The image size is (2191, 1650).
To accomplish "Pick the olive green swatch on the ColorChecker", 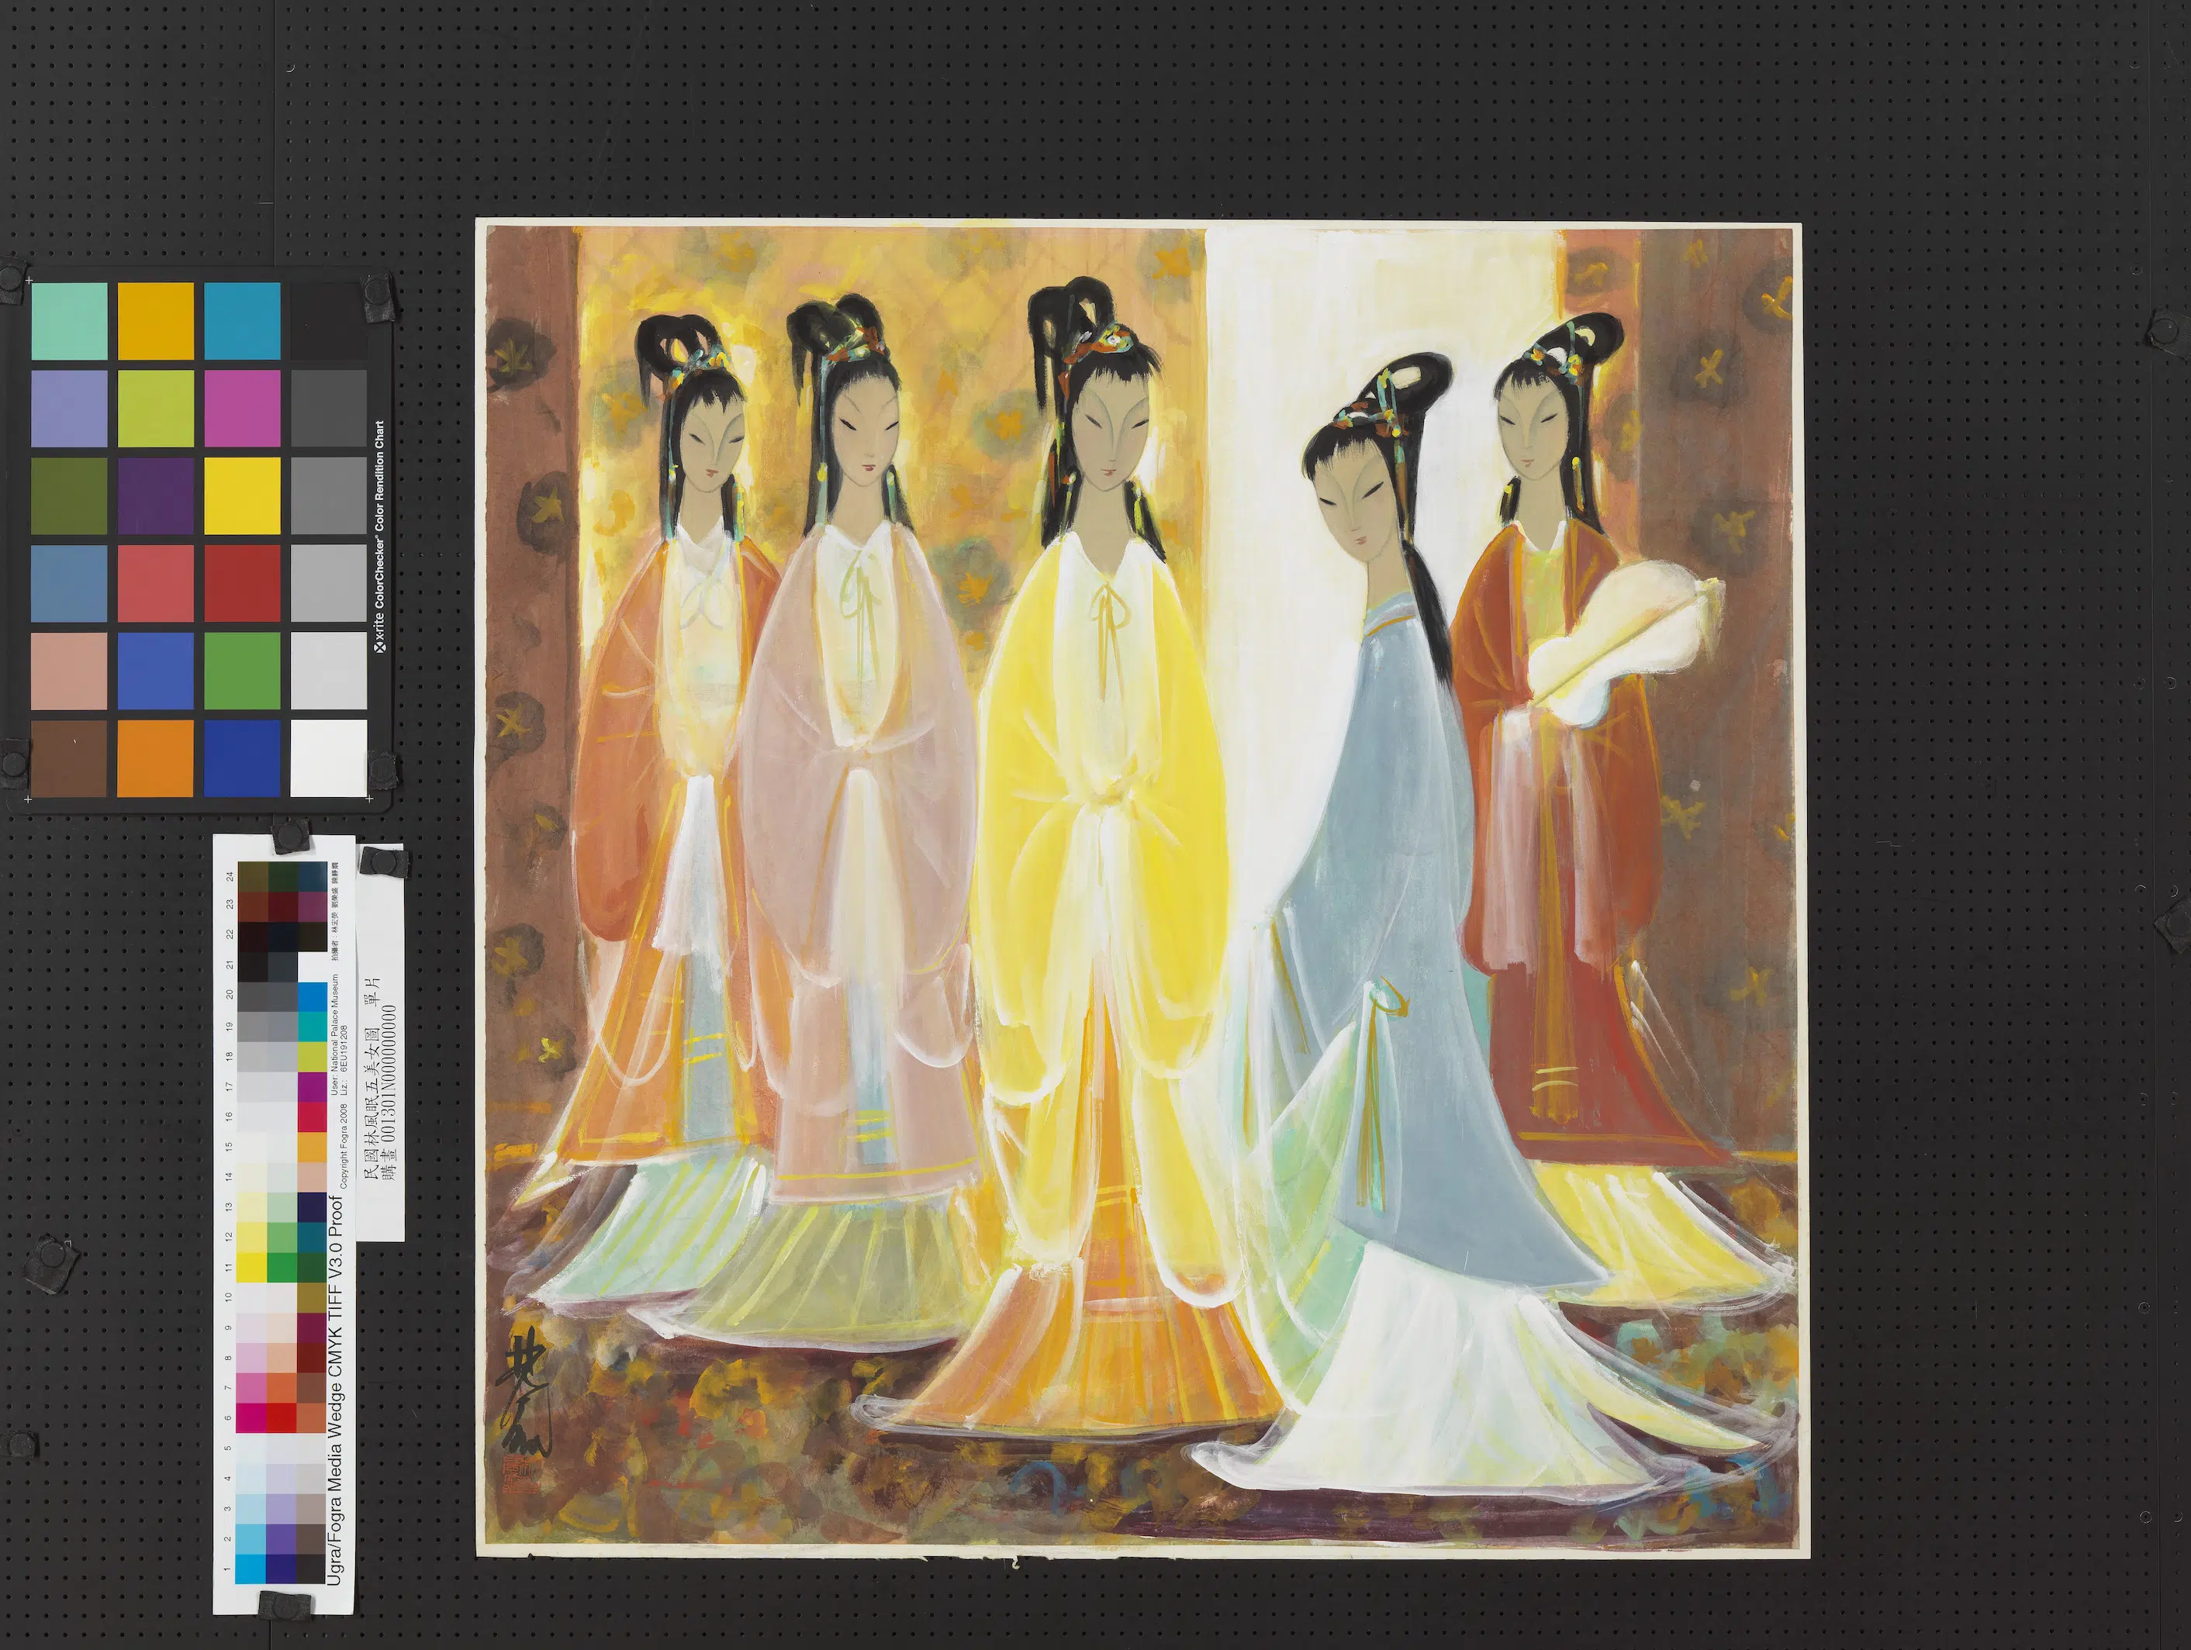I will [69, 495].
